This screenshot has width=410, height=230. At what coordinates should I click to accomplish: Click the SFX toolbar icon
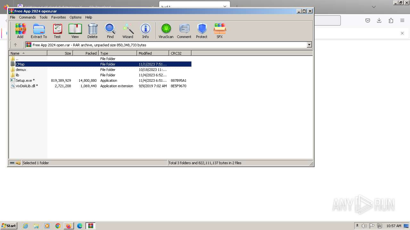pyautogui.click(x=219, y=31)
